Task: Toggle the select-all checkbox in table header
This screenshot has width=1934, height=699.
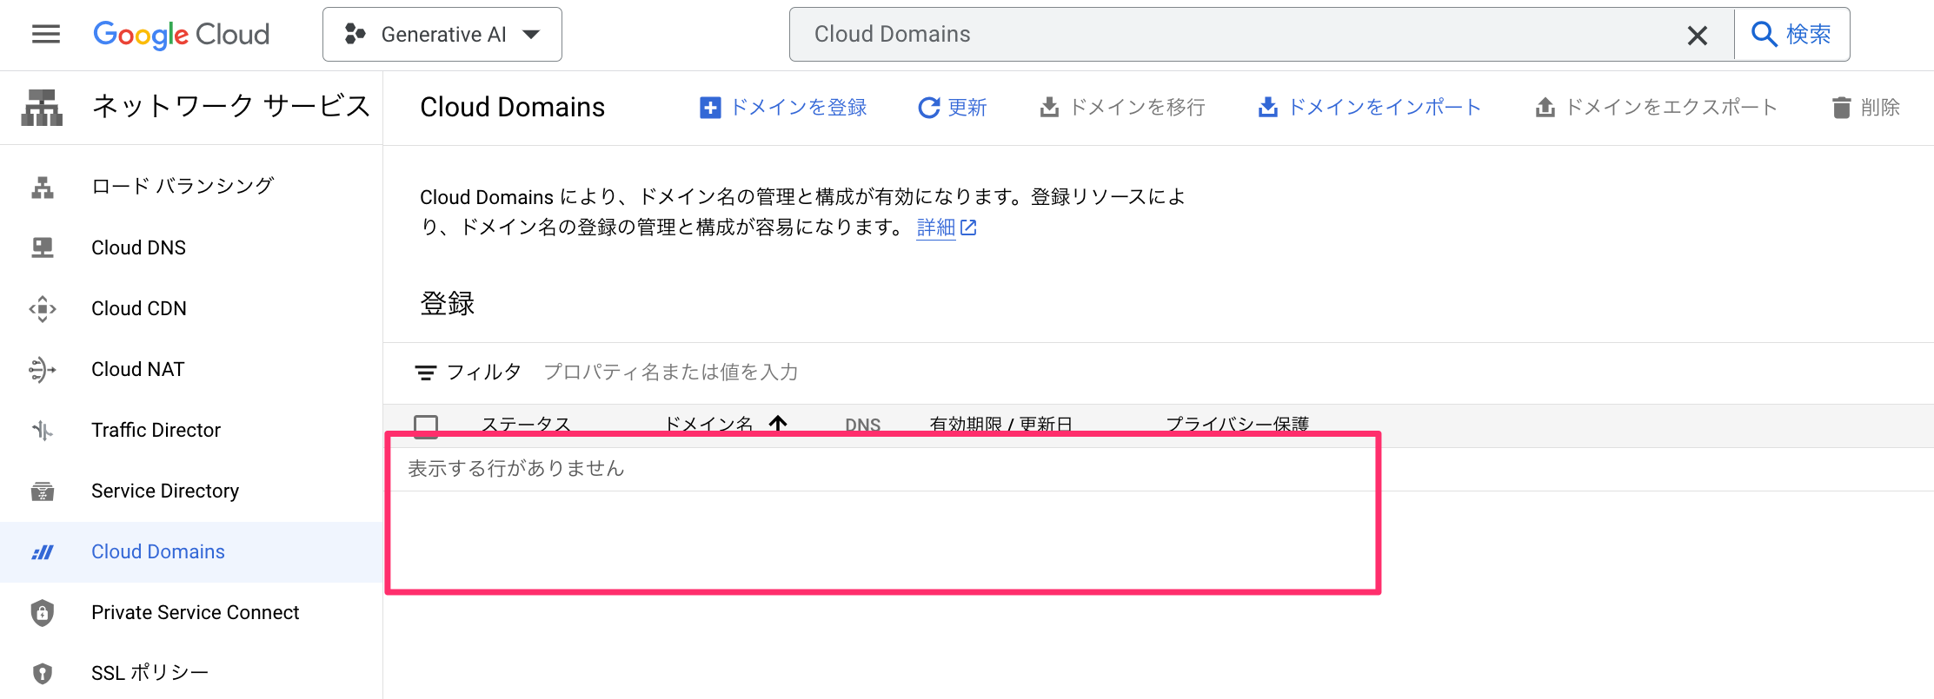Action: coord(426,425)
